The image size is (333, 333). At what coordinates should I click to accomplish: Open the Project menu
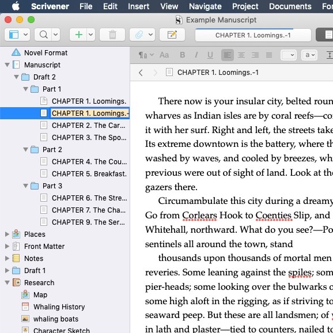click(245, 6)
